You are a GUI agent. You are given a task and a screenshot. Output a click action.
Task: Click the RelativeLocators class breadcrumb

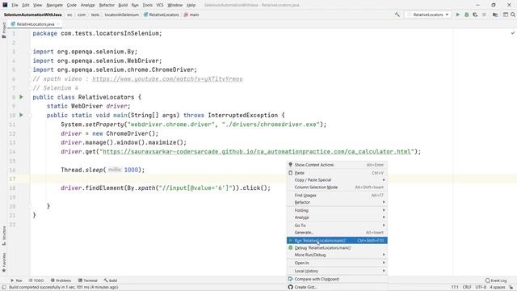tap(162, 15)
